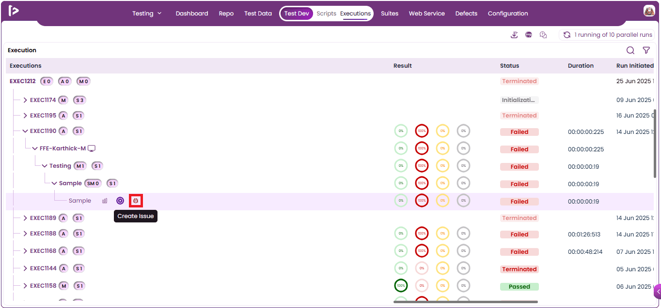Open the Suites menu
This screenshot has height=308, width=661.
390,14
